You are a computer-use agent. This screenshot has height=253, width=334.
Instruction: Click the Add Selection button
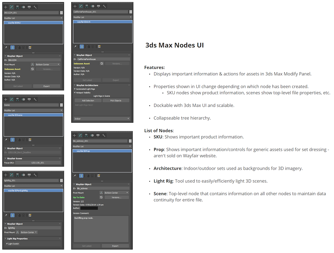pyautogui.click(x=88, y=100)
